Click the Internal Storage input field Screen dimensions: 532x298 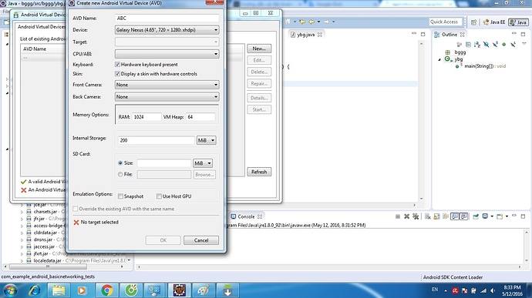pos(156,140)
